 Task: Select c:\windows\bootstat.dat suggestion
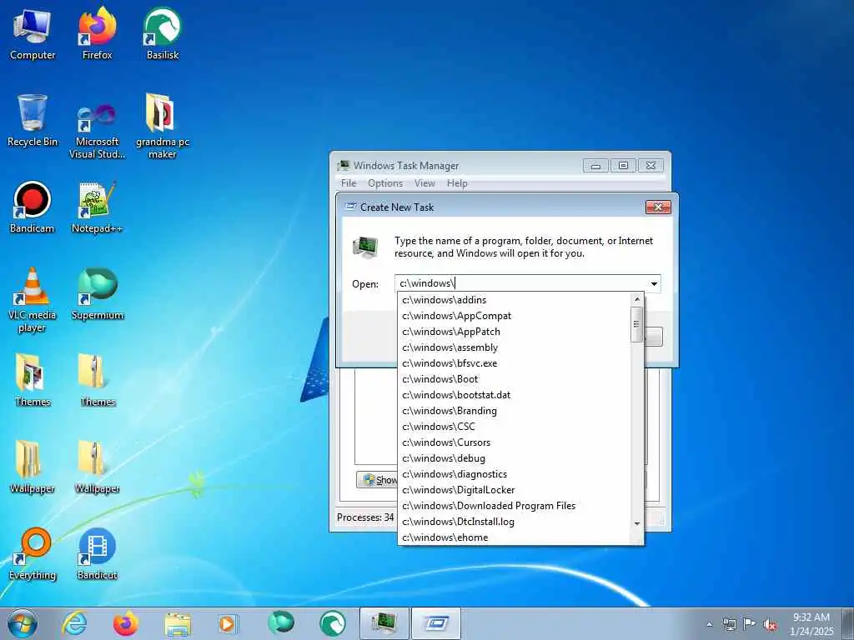click(x=514, y=394)
